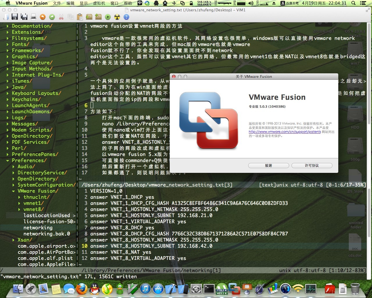Open the 显示 menu
The height and width of the screenshot is (298, 372).
pos(84,3)
